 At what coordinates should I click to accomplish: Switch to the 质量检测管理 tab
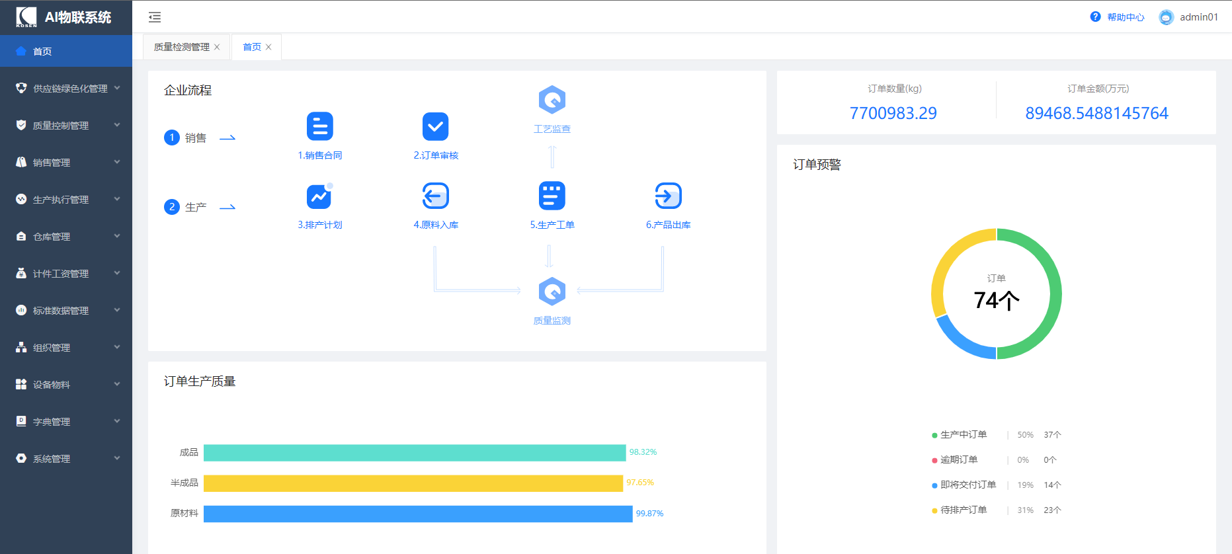pyautogui.click(x=182, y=47)
